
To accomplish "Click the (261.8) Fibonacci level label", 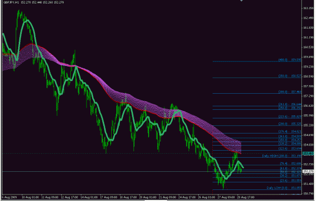I will pyautogui.click(x=290, y=104).
